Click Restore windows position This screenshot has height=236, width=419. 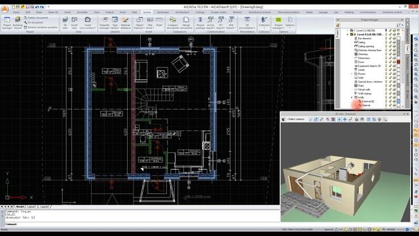coord(41,28)
